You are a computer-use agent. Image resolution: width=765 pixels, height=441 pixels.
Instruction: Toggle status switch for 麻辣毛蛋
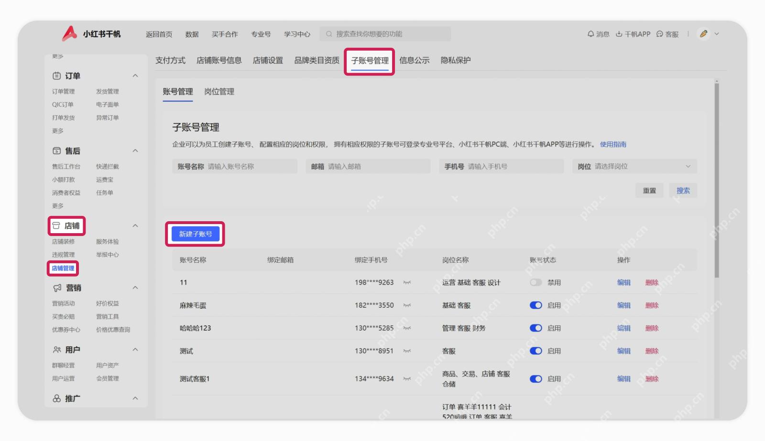point(536,305)
